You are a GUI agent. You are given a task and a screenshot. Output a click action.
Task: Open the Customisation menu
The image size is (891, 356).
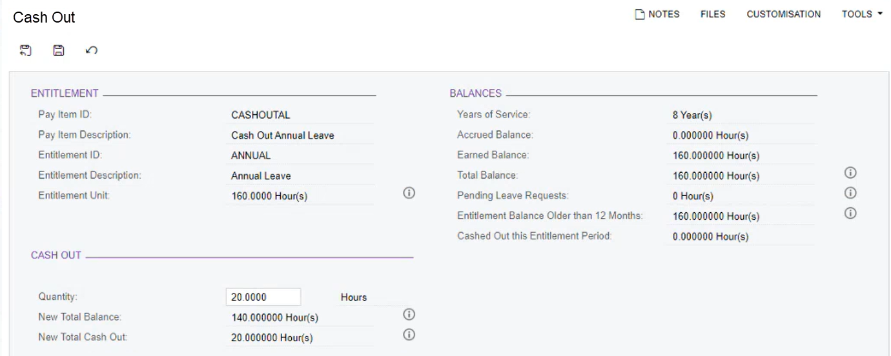[x=783, y=14]
